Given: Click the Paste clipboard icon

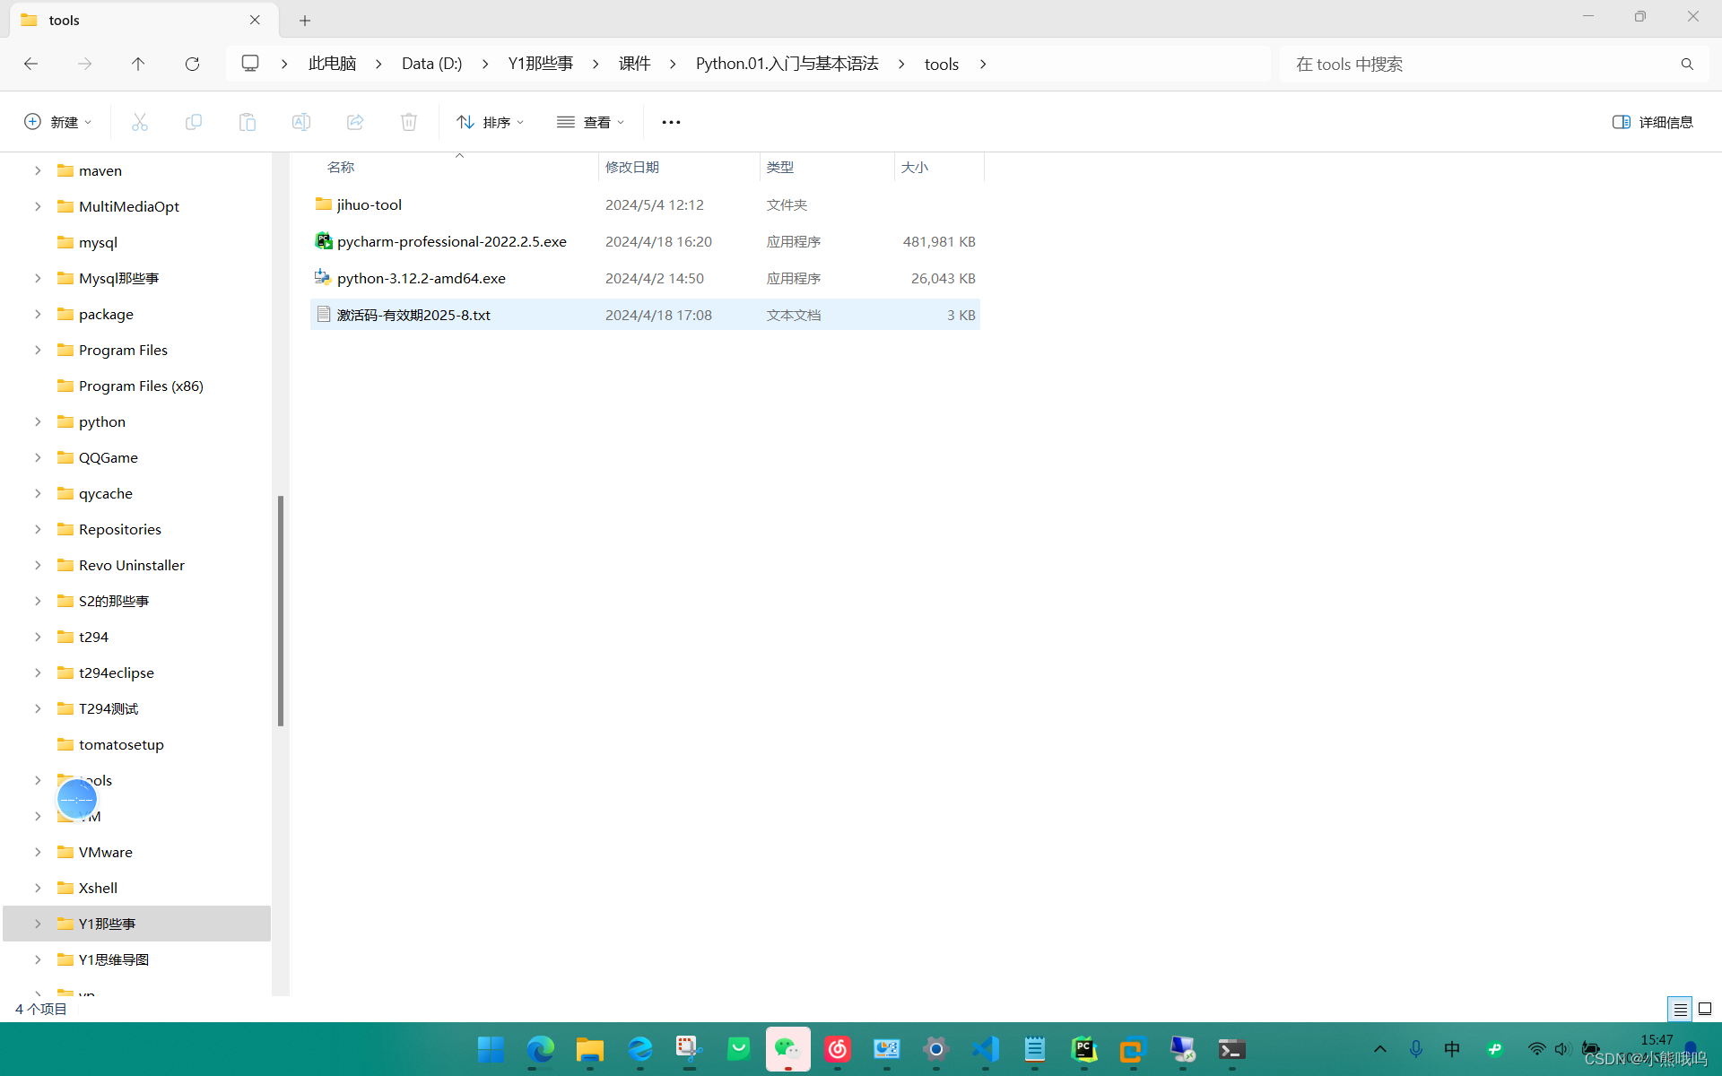Looking at the screenshot, I should (248, 122).
